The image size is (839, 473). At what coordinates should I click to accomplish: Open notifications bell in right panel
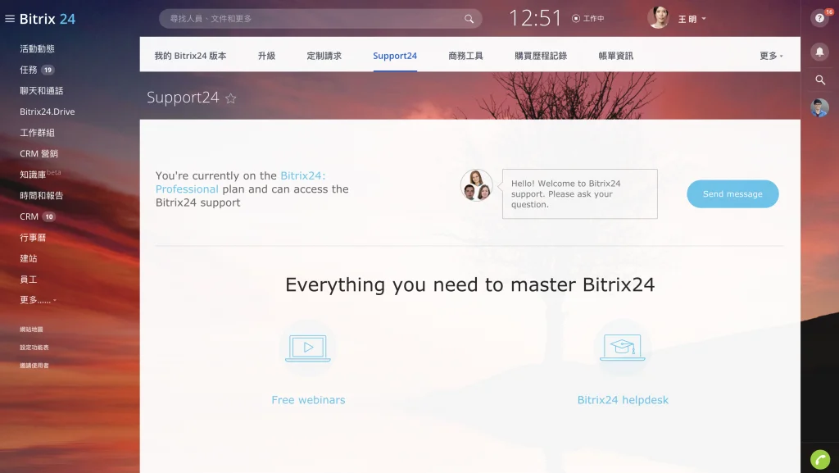(819, 52)
